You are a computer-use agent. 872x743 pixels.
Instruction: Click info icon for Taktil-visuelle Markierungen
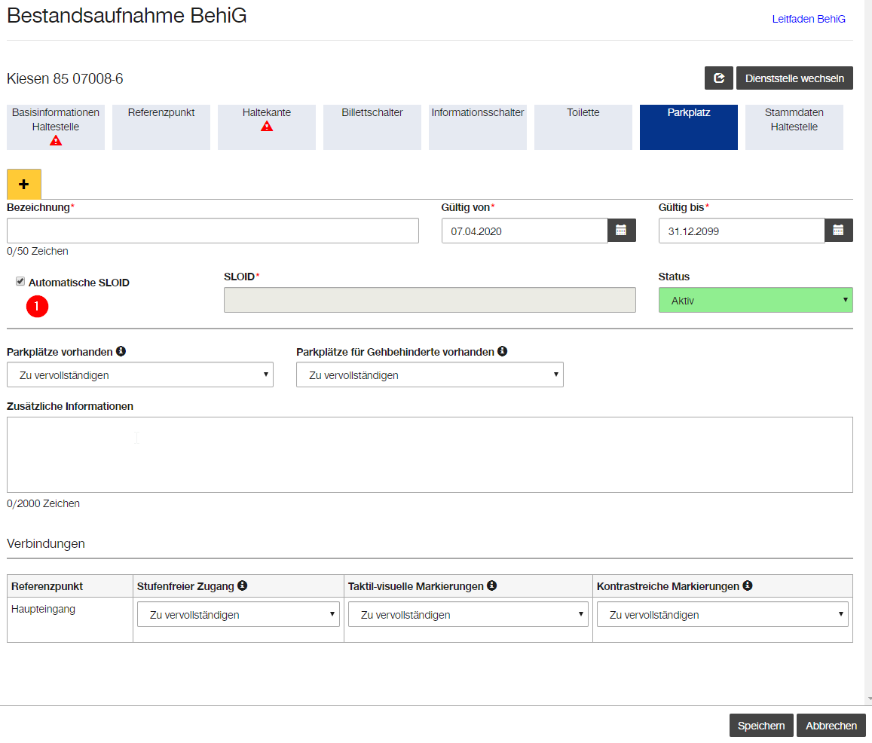point(491,585)
